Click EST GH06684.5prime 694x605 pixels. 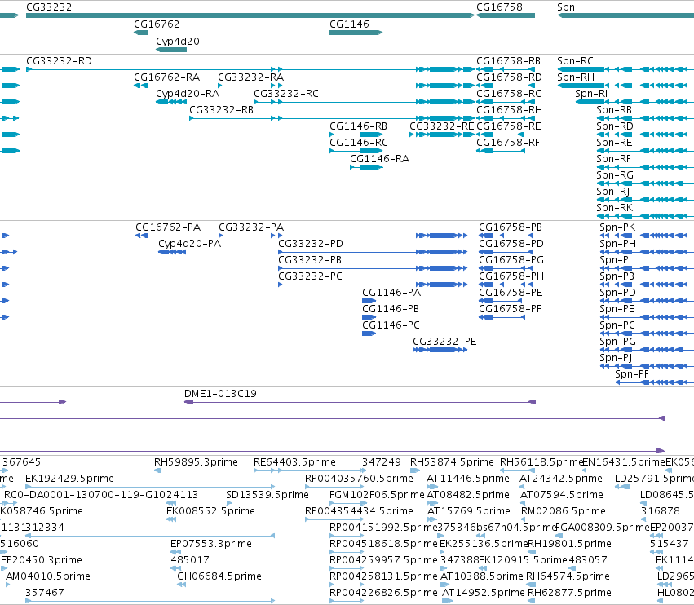[219, 576]
